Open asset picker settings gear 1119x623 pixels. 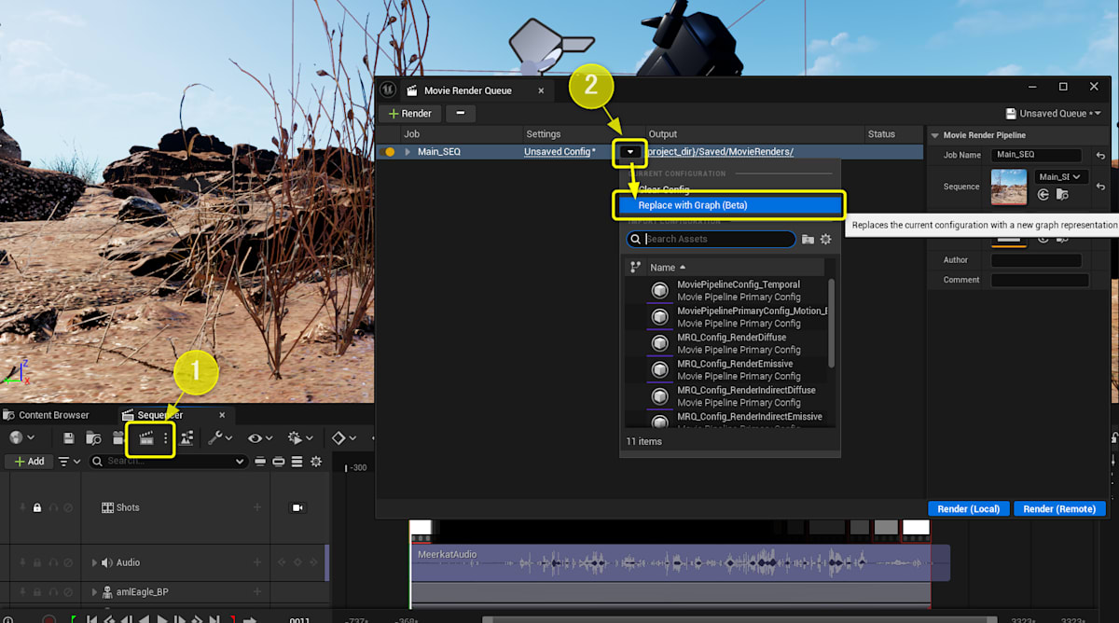[825, 240]
